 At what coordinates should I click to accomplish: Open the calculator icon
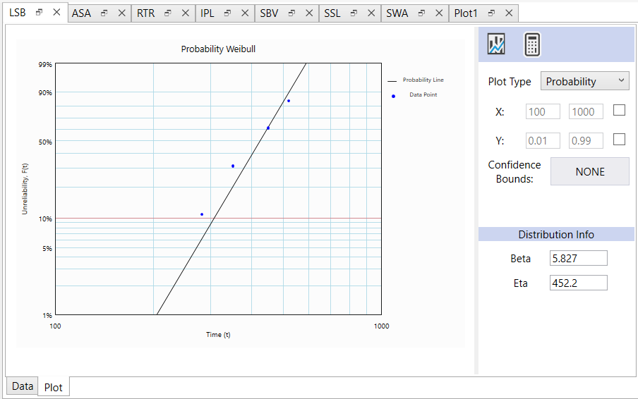(532, 44)
